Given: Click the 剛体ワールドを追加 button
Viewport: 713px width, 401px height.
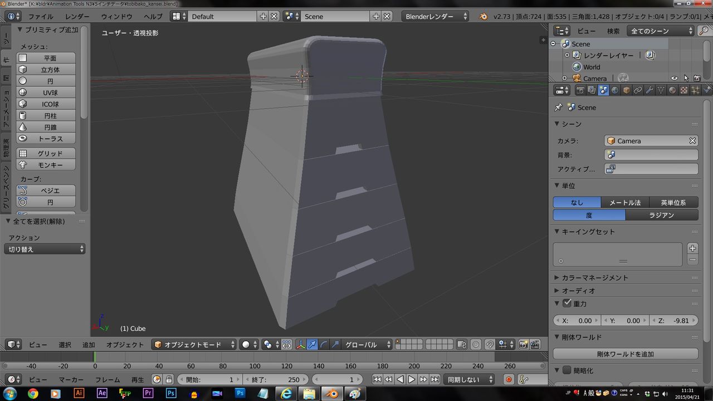Looking at the screenshot, I should point(626,354).
